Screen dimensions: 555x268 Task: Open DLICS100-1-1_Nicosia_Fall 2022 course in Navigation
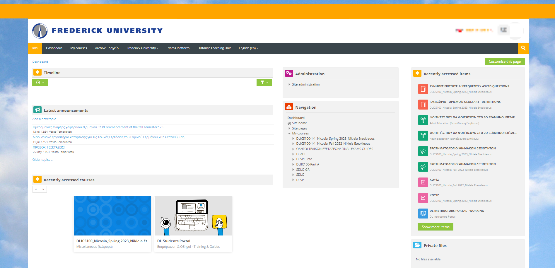pos(333,144)
